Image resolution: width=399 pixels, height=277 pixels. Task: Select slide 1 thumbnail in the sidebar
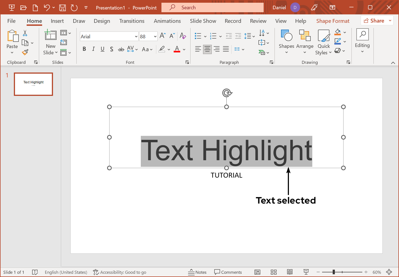(33, 84)
